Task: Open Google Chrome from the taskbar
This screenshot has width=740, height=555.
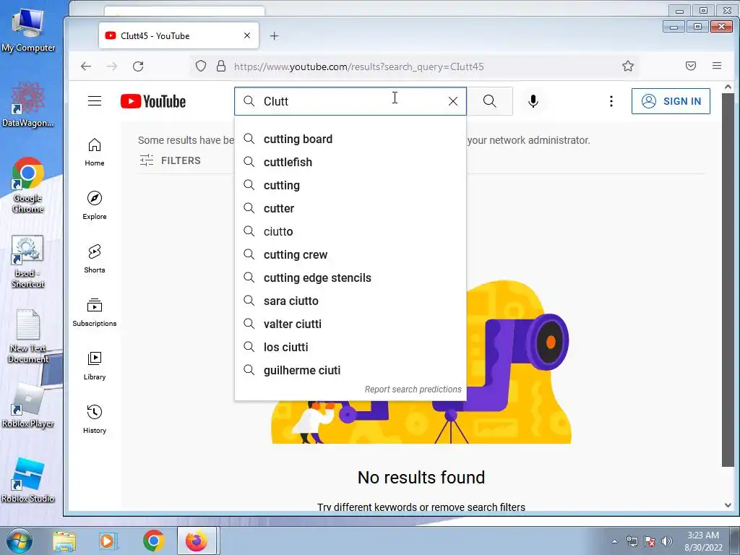Action: click(x=154, y=541)
